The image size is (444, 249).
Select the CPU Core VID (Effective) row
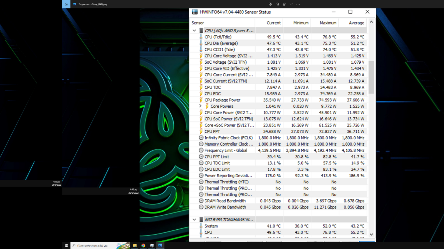[x=278, y=68]
